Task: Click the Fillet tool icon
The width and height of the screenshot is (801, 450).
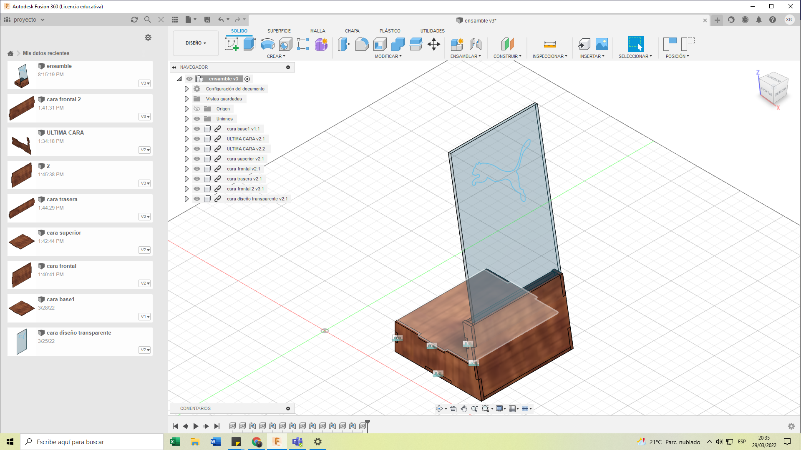Action: point(362,44)
